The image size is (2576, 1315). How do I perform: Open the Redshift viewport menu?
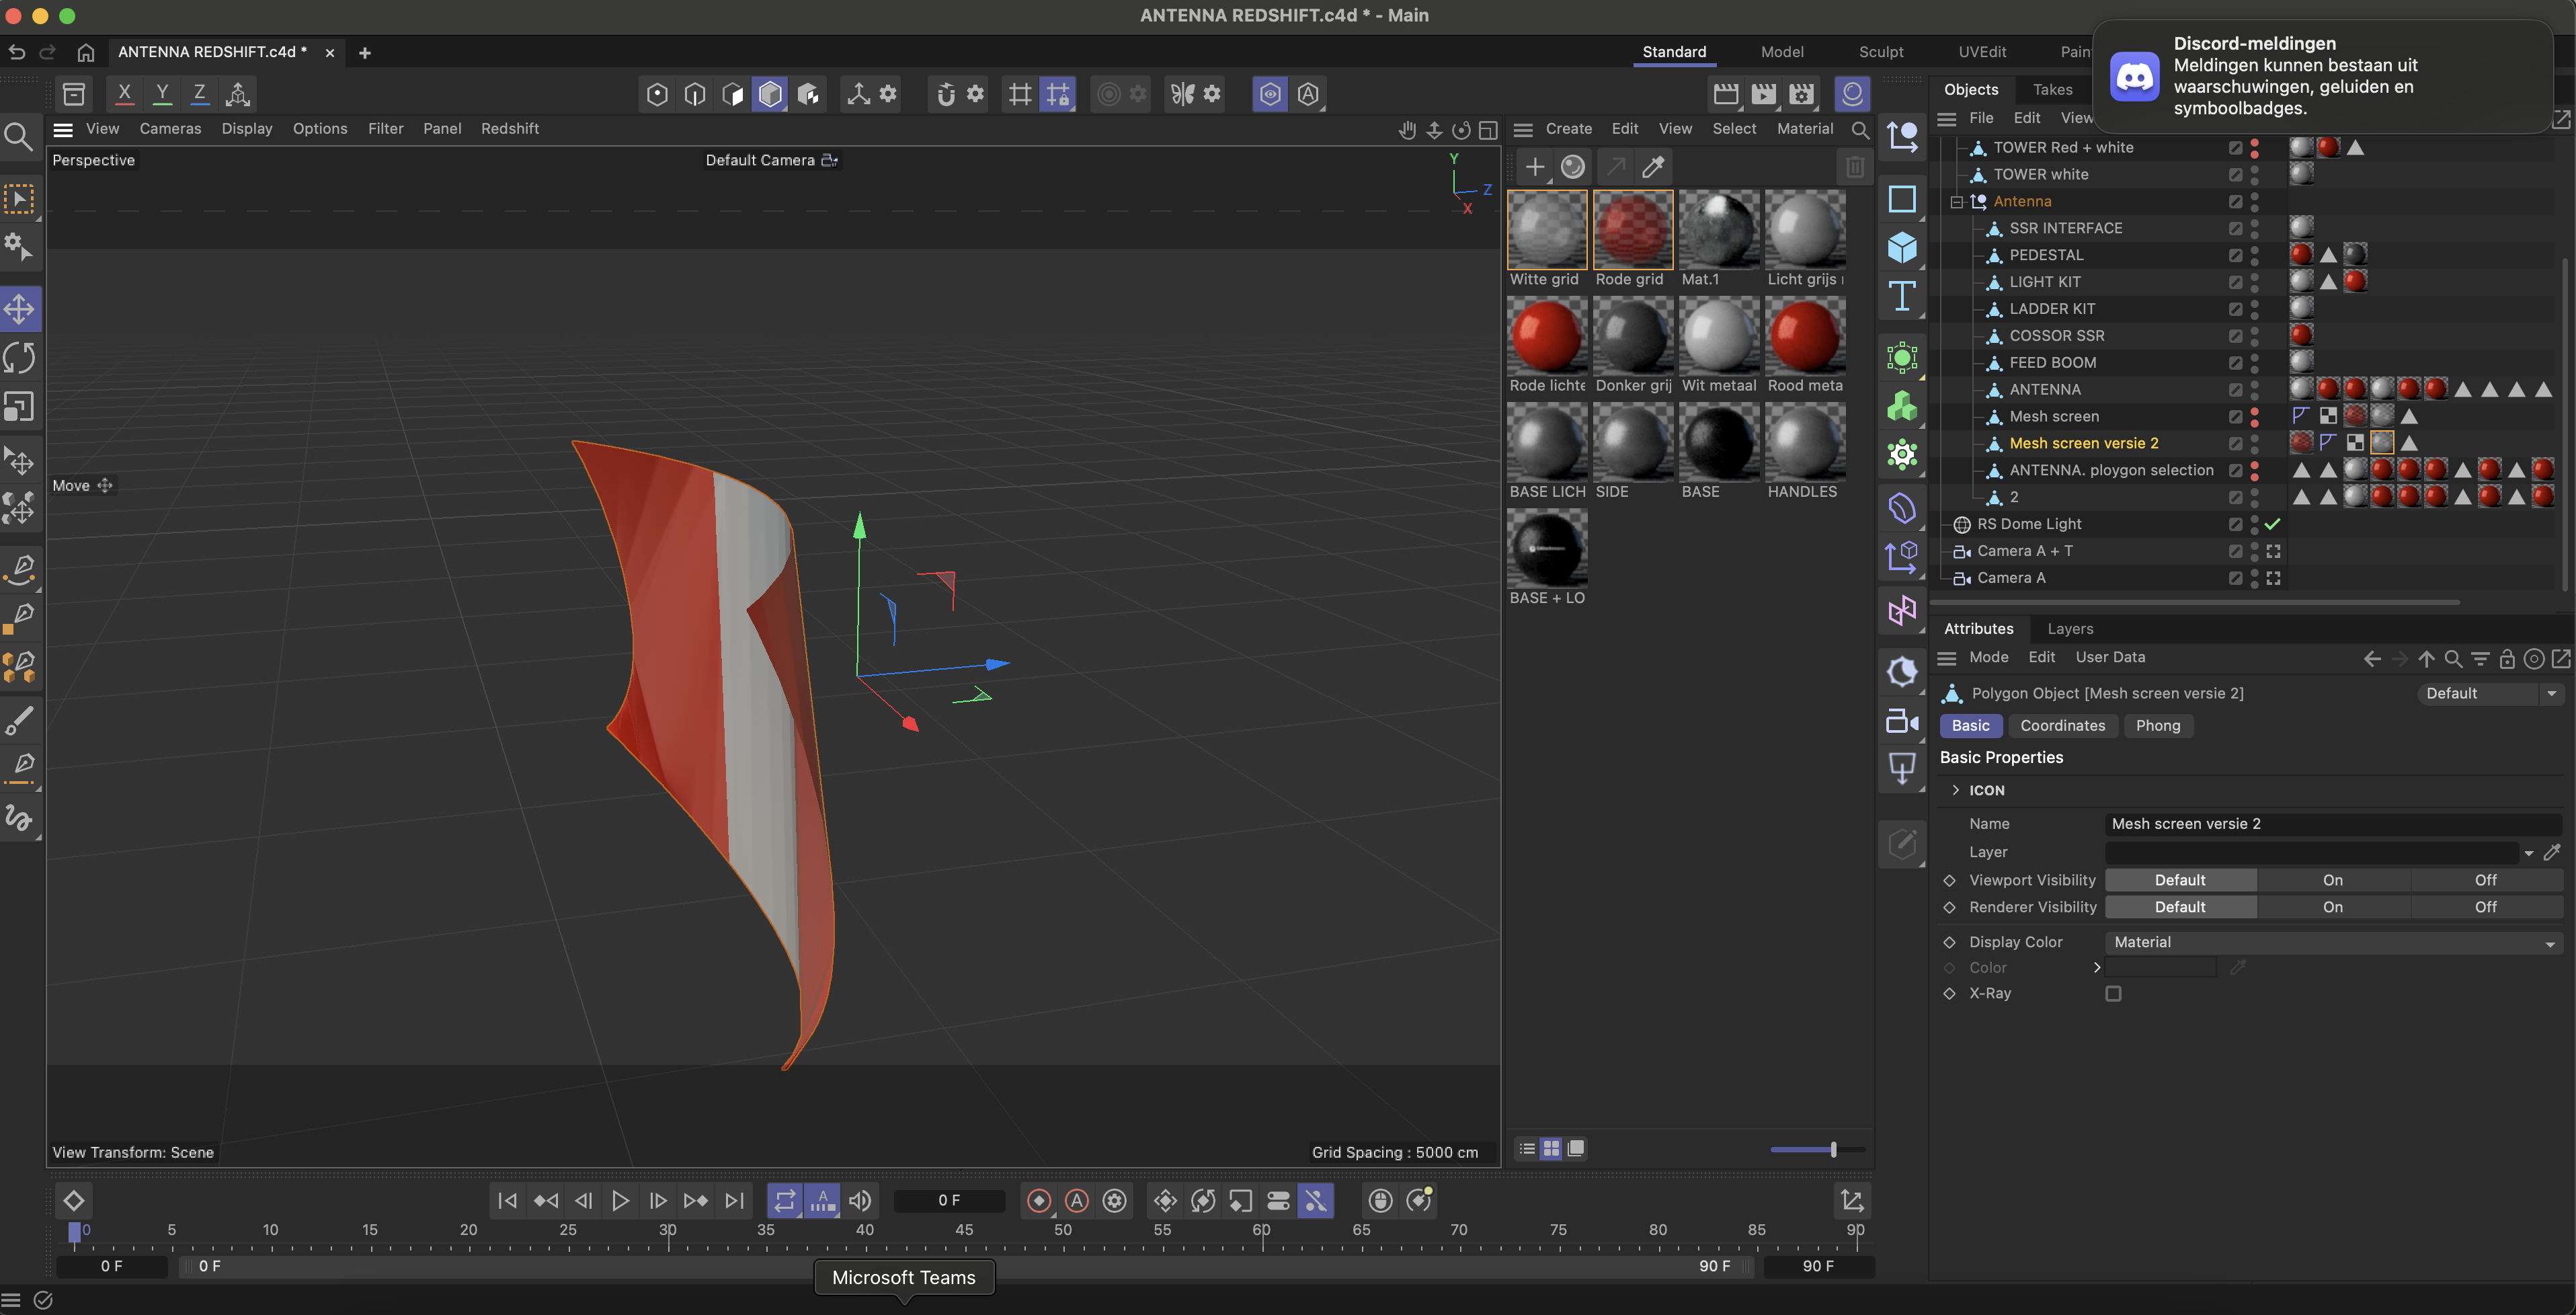(x=509, y=128)
